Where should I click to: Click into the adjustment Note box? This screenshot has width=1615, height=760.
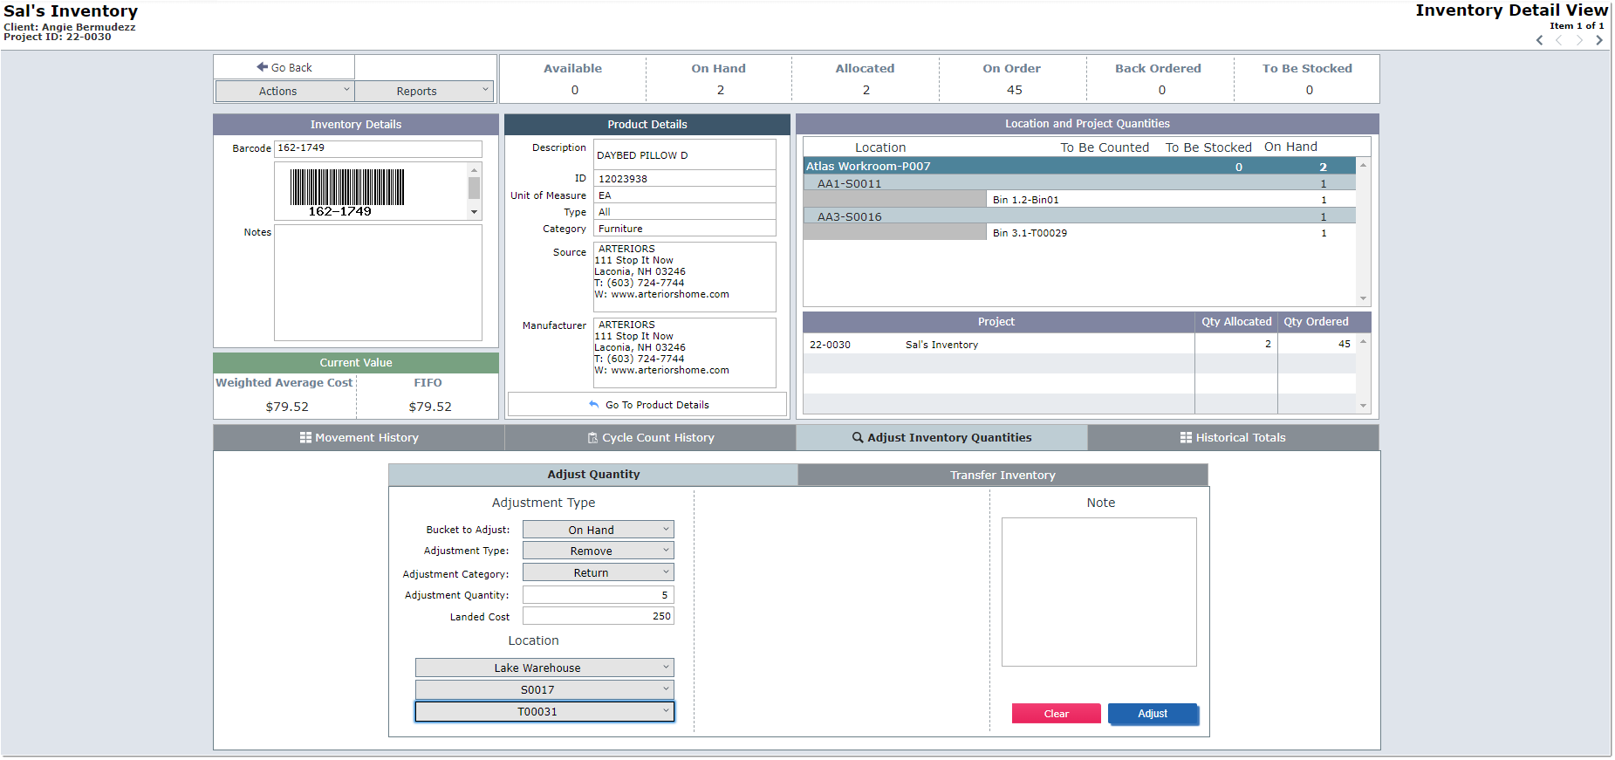[1099, 592]
